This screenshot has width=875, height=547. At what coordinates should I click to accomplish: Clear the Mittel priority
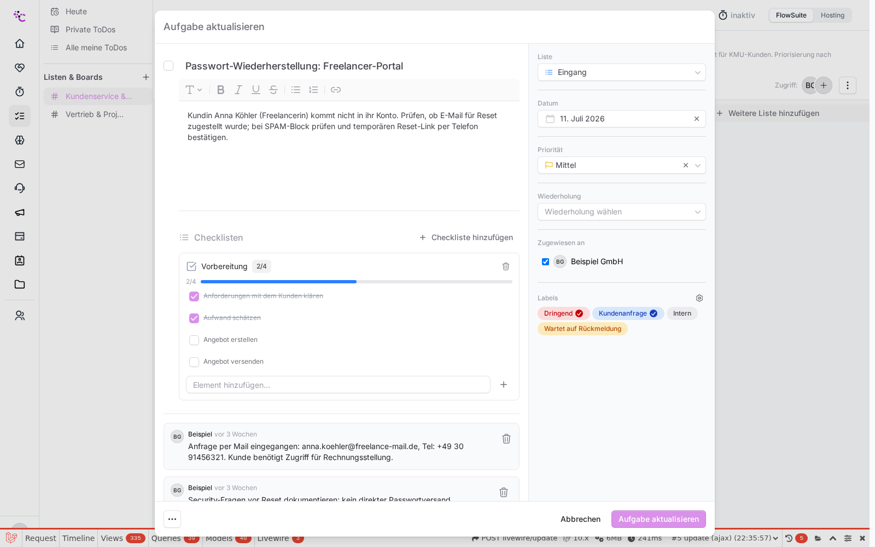pyautogui.click(x=686, y=165)
